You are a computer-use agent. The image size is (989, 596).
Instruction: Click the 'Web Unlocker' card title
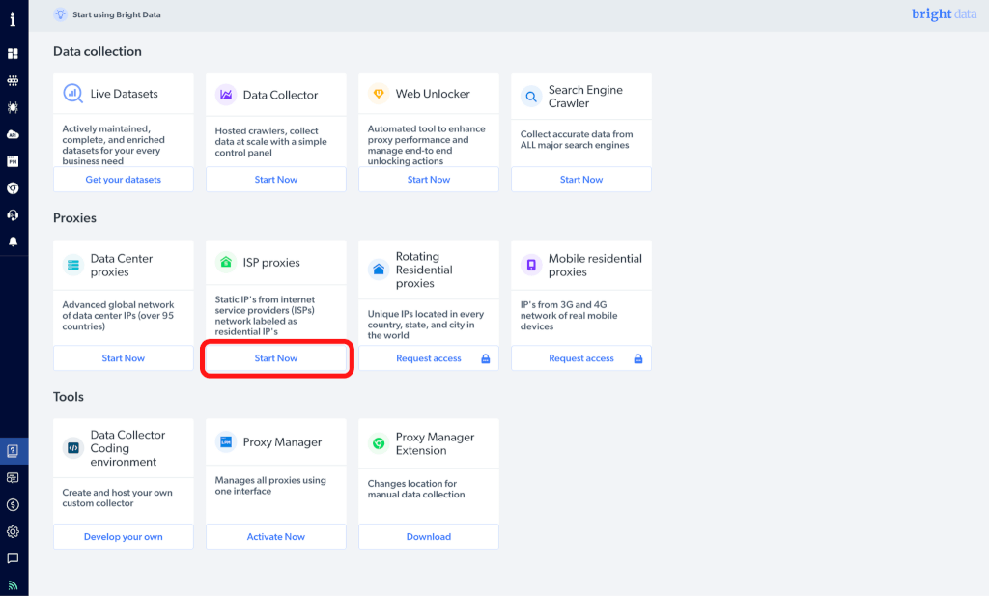coord(433,94)
